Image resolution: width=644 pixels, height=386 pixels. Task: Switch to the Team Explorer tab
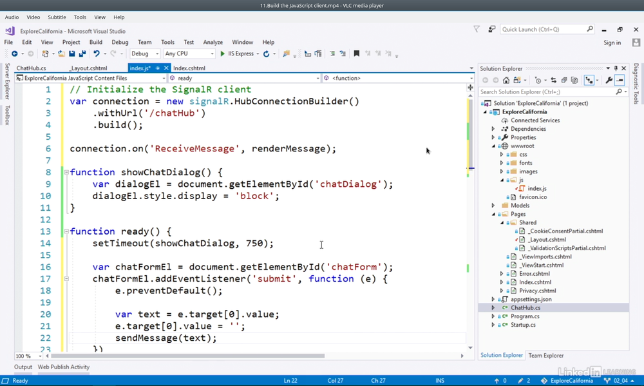tap(546, 356)
